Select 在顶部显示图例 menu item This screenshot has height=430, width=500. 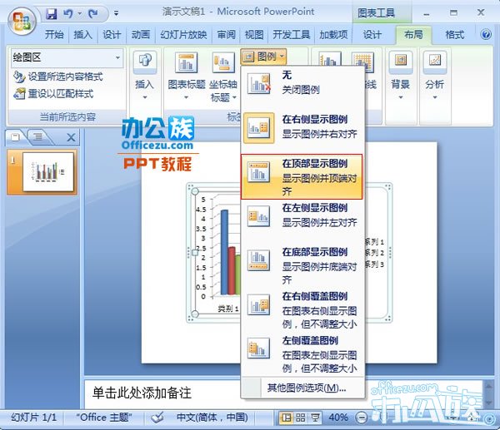pos(302,177)
